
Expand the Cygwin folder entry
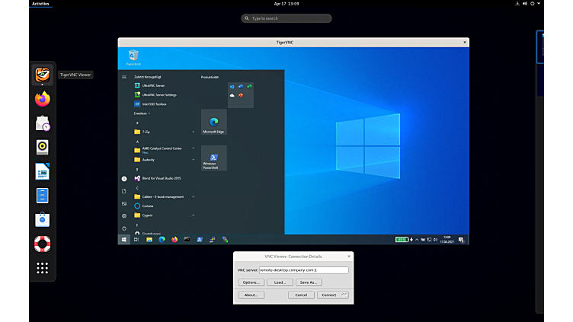[147, 215]
